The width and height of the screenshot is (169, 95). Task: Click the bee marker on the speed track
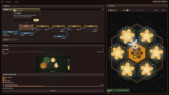[x=131, y=10]
